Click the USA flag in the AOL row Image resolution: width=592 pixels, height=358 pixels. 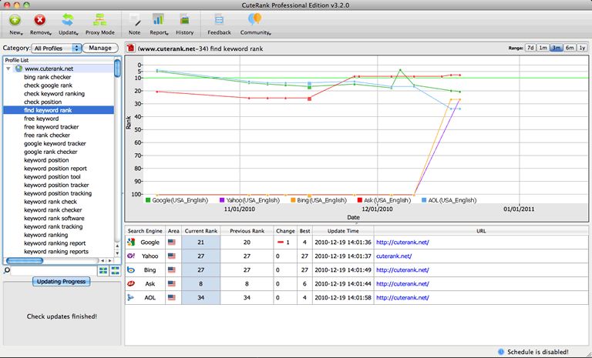(x=172, y=297)
